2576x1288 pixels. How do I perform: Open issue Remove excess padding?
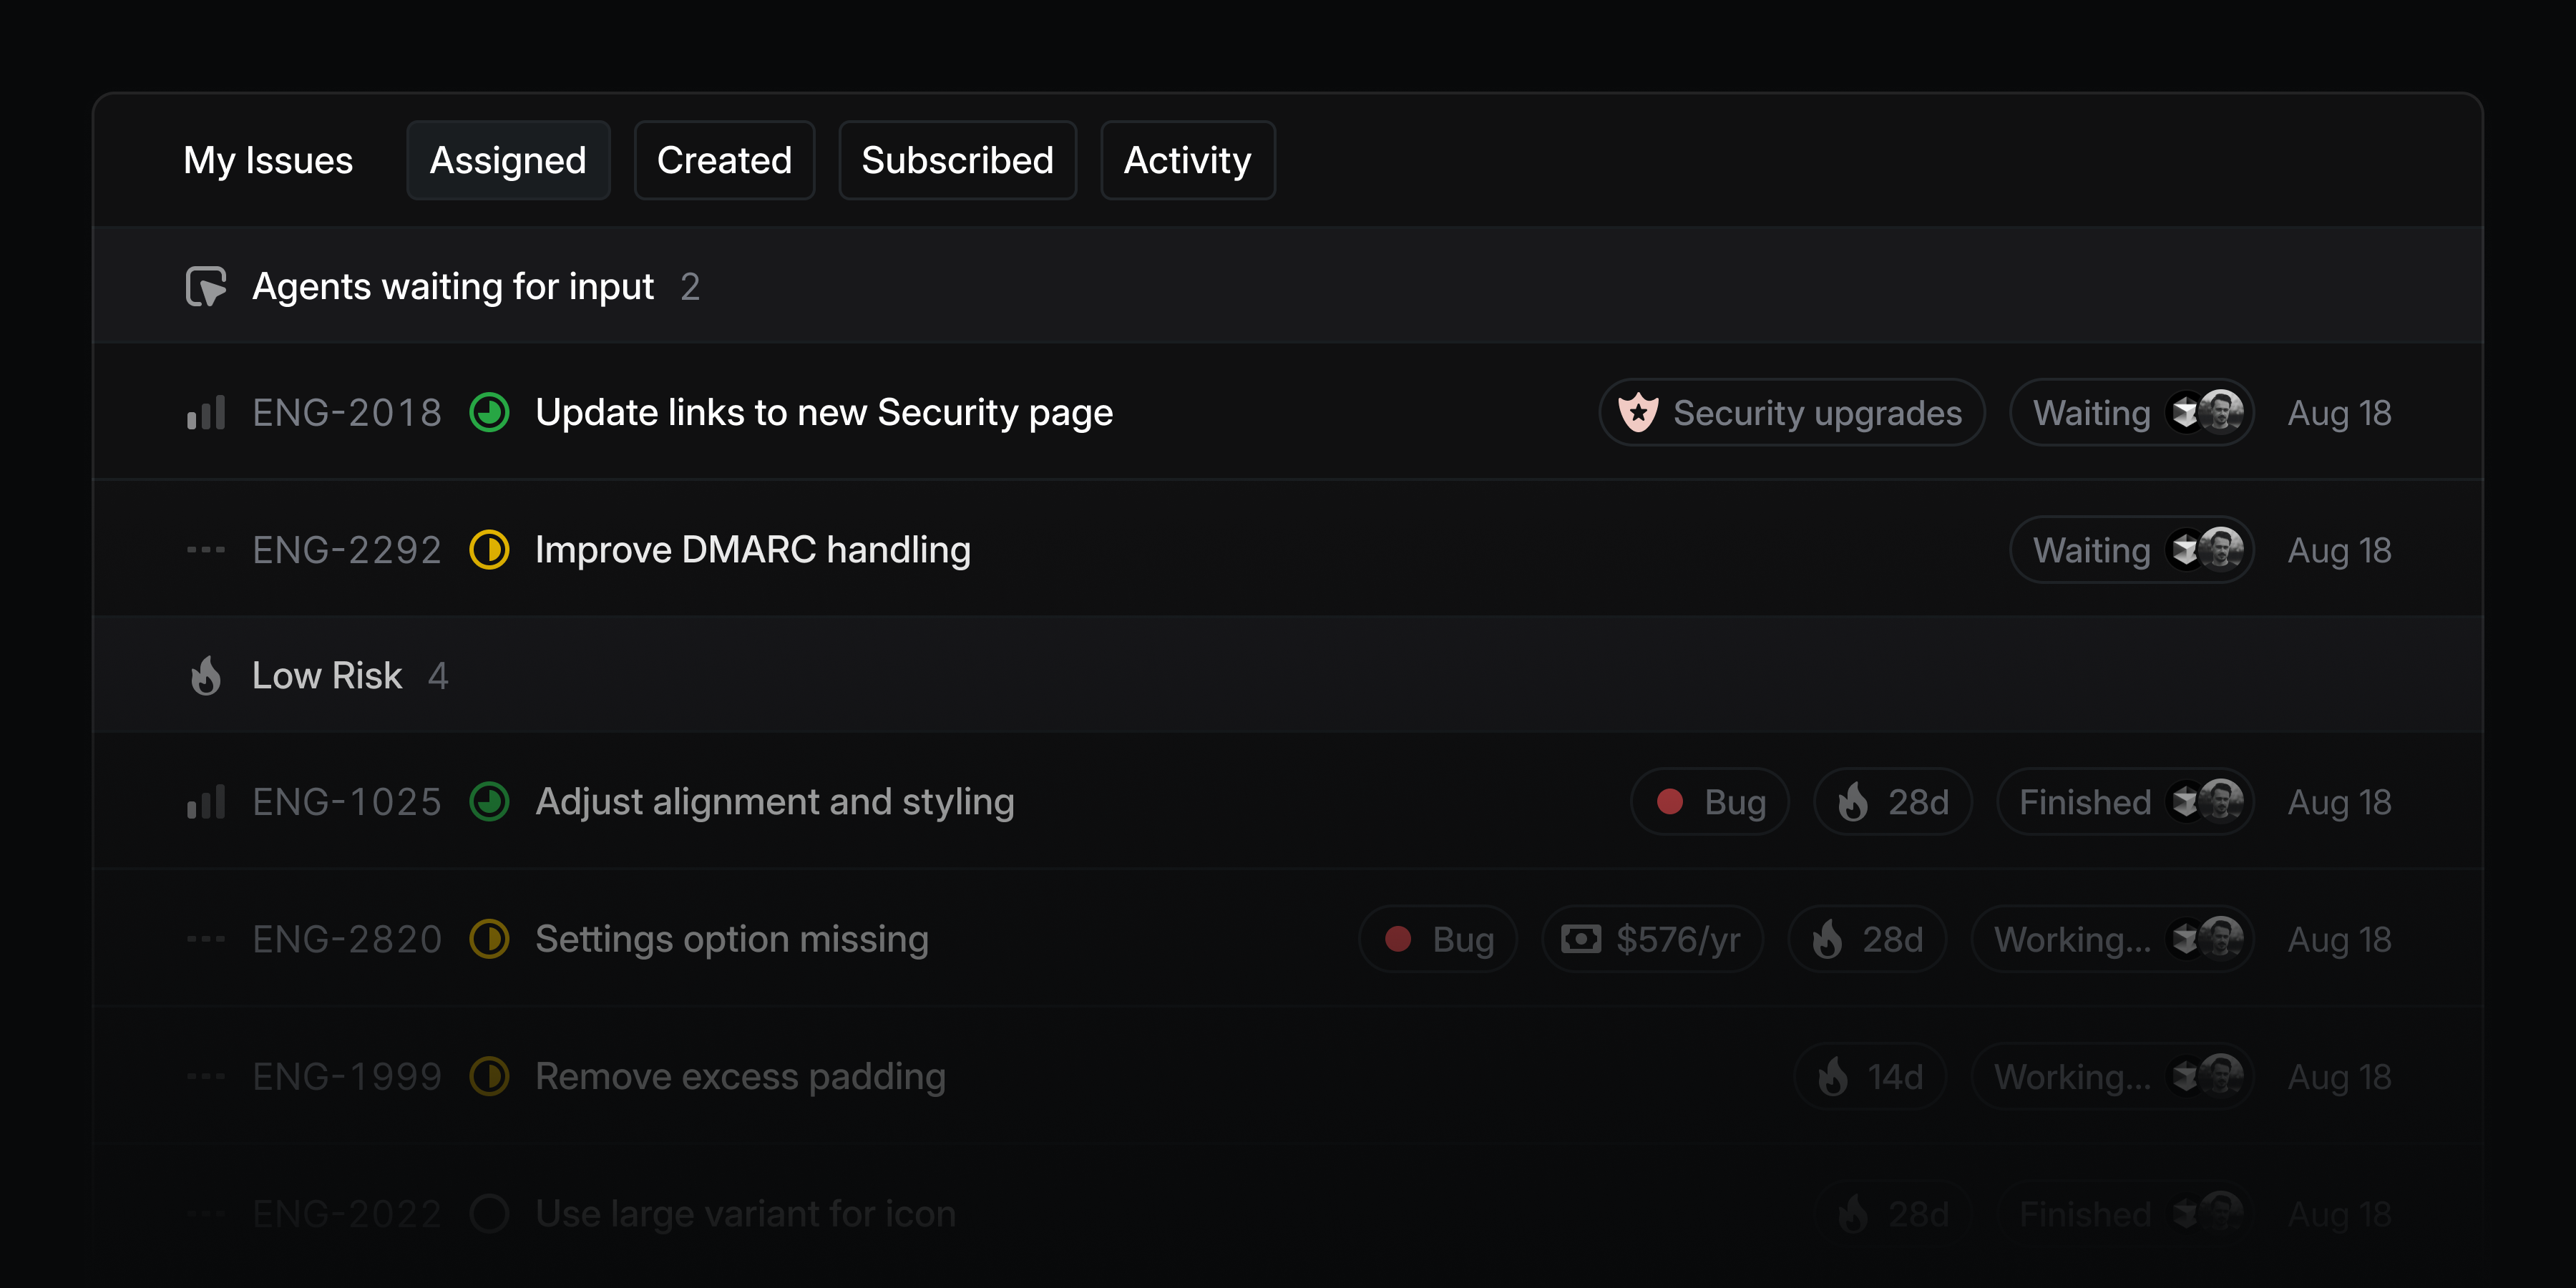(x=740, y=1076)
